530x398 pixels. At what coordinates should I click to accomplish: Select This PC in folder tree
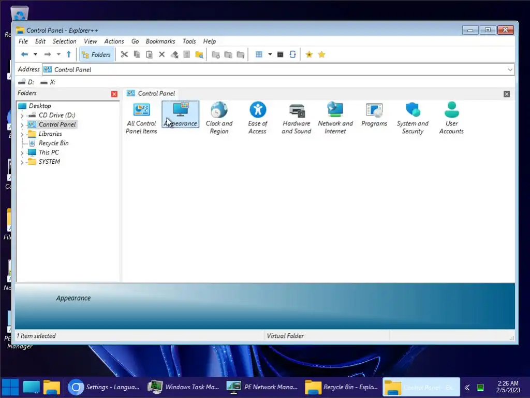tap(49, 152)
